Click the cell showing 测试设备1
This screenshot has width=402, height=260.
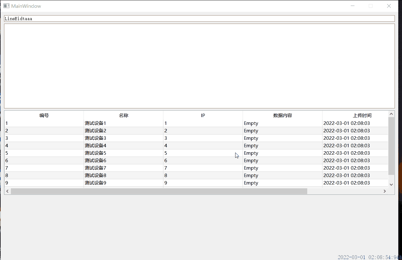click(x=95, y=123)
